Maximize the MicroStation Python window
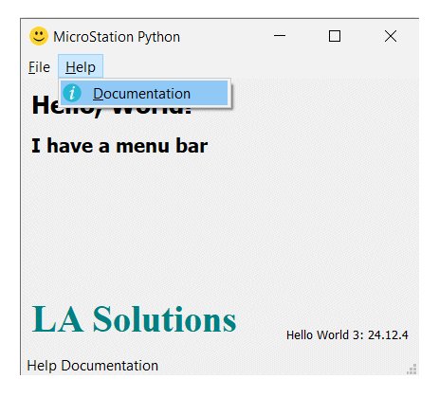The width and height of the screenshot is (439, 397). (x=335, y=36)
